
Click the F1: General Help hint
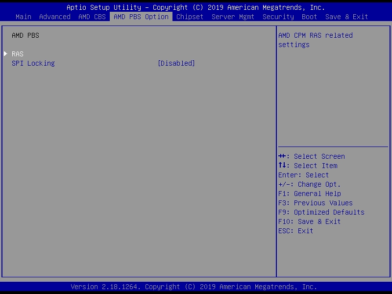click(310, 194)
